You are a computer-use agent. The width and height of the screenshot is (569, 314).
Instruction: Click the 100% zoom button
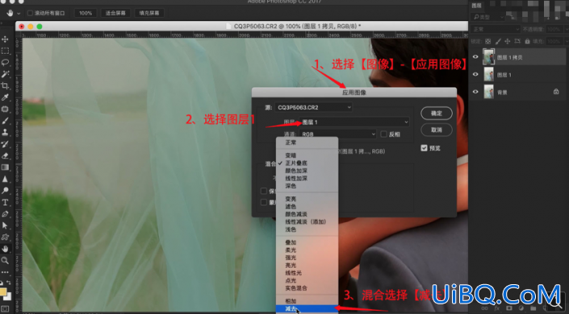tap(86, 13)
